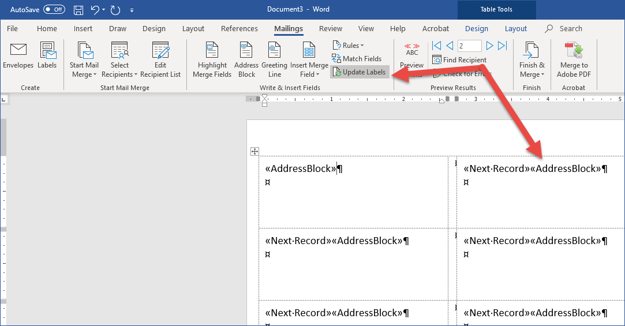The height and width of the screenshot is (326, 625).
Task: Go to Last Record arrow
Action: tap(502, 46)
